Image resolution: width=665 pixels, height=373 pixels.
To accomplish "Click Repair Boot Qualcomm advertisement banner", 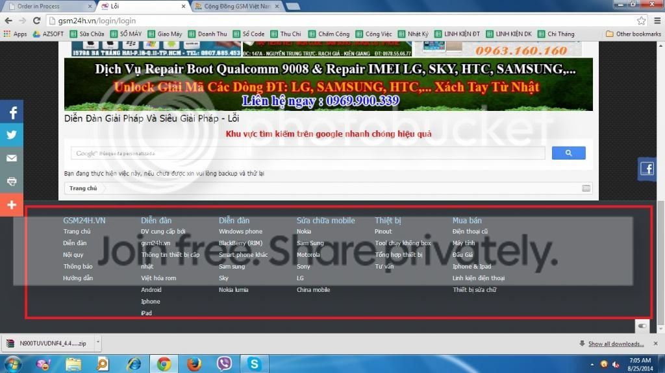I will pyautogui.click(x=328, y=84).
